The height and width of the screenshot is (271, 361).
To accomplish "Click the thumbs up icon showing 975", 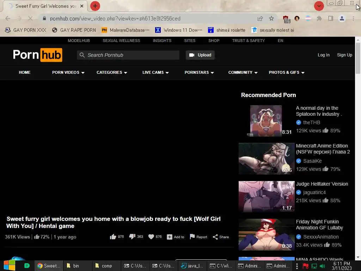I will pyautogui.click(x=113, y=237).
